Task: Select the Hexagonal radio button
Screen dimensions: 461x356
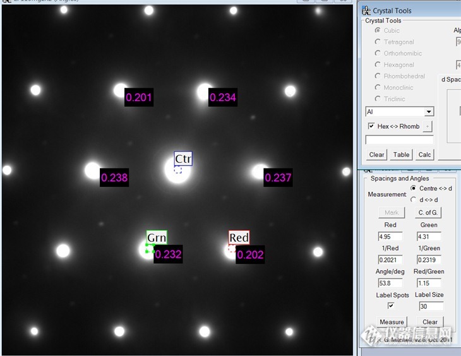Action: pos(378,64)
